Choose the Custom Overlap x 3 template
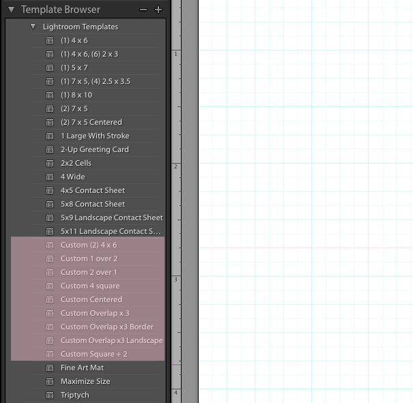413x403 pixels. coord(96,313)
